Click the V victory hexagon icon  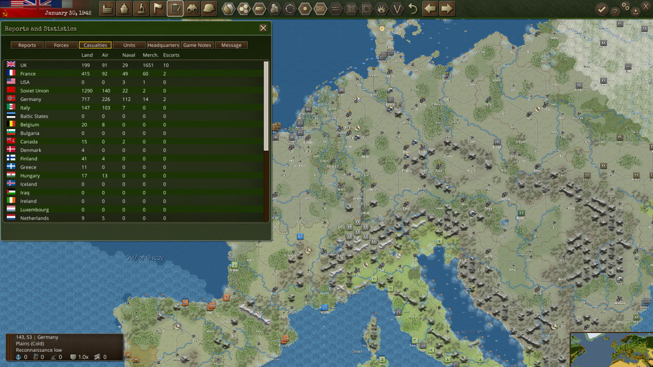coord(397,8)
